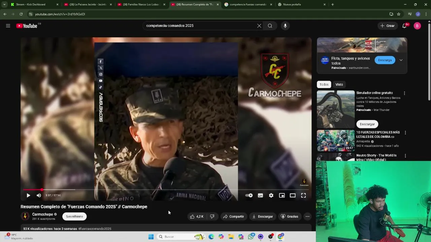Screen dimensions: 431x242
Task: Activate miniplayer mode
Action: (282, 195)
